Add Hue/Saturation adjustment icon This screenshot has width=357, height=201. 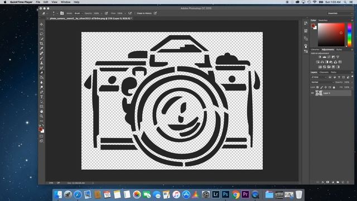pyautogui.click(x=317, y=62)
